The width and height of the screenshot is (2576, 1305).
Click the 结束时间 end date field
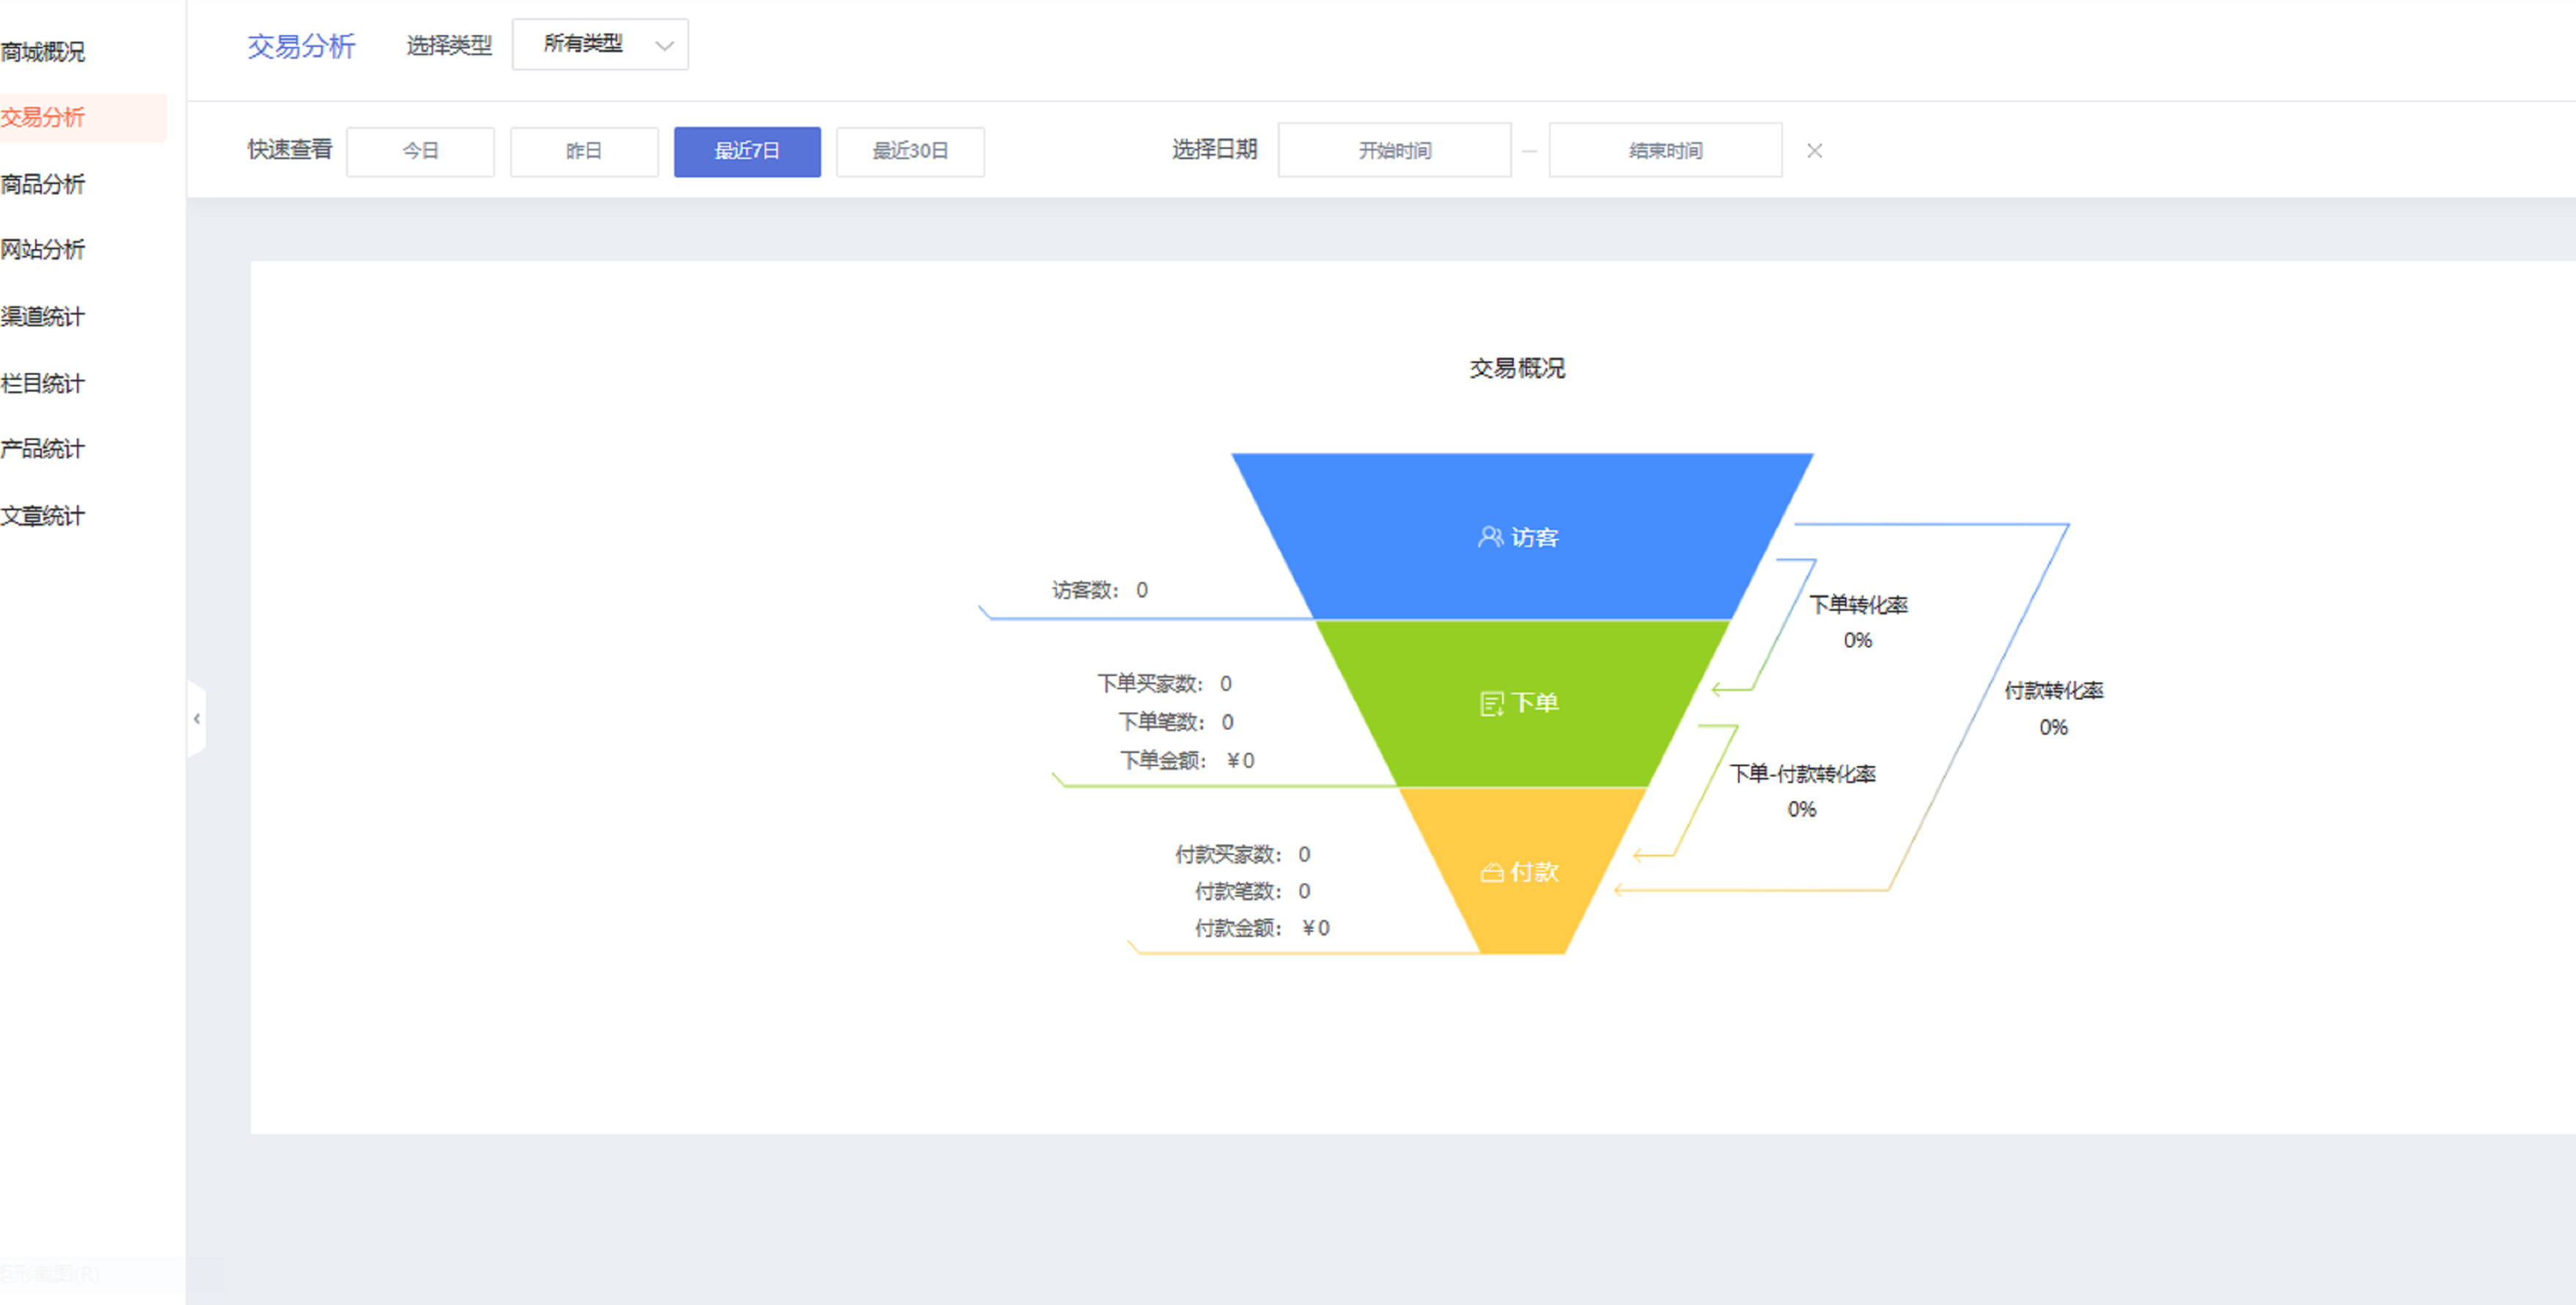click(1665, 151)
